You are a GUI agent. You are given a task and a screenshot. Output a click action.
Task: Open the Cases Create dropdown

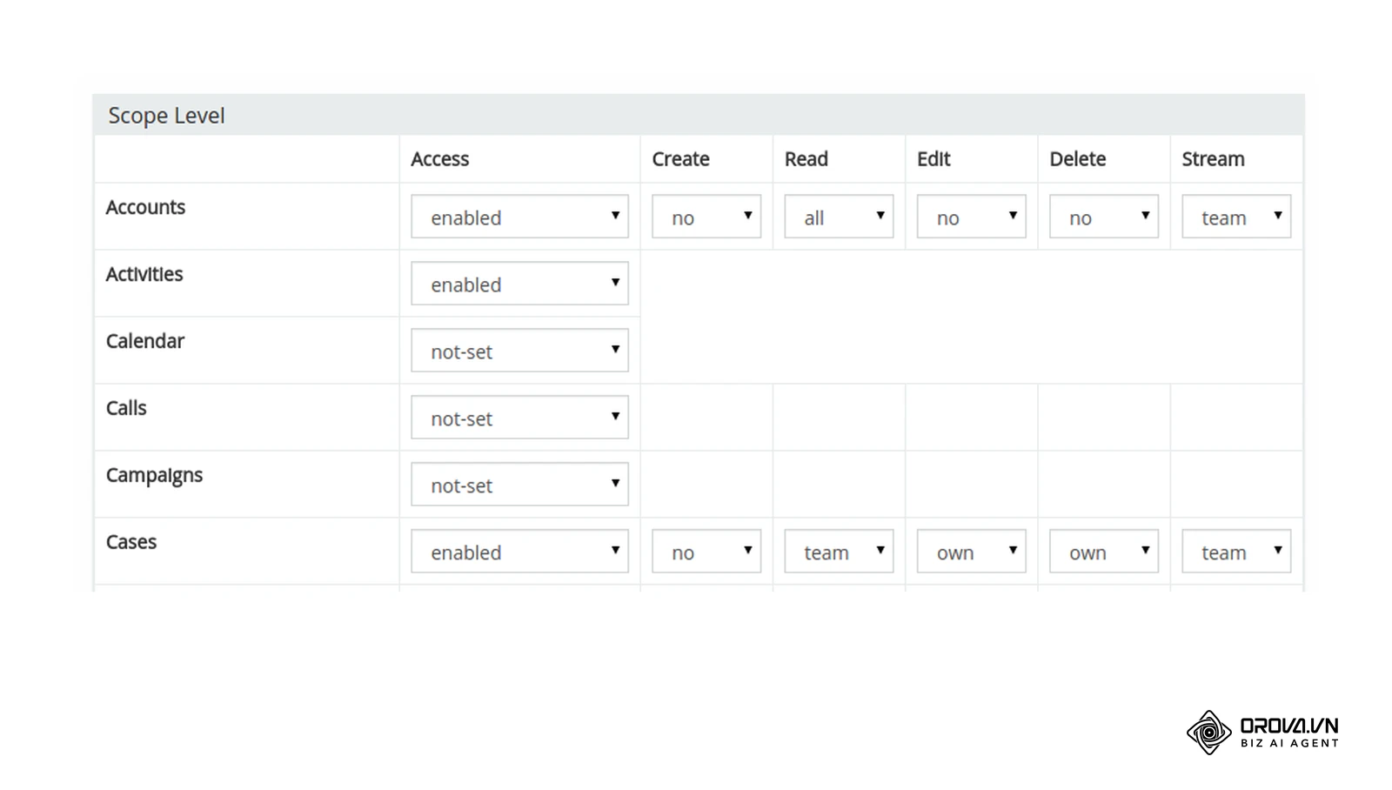pyautogui.click(x=706, y=552)
